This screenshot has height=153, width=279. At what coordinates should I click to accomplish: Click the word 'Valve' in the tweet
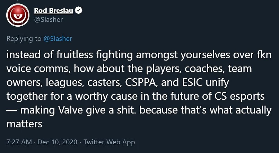tap(71, 110)
